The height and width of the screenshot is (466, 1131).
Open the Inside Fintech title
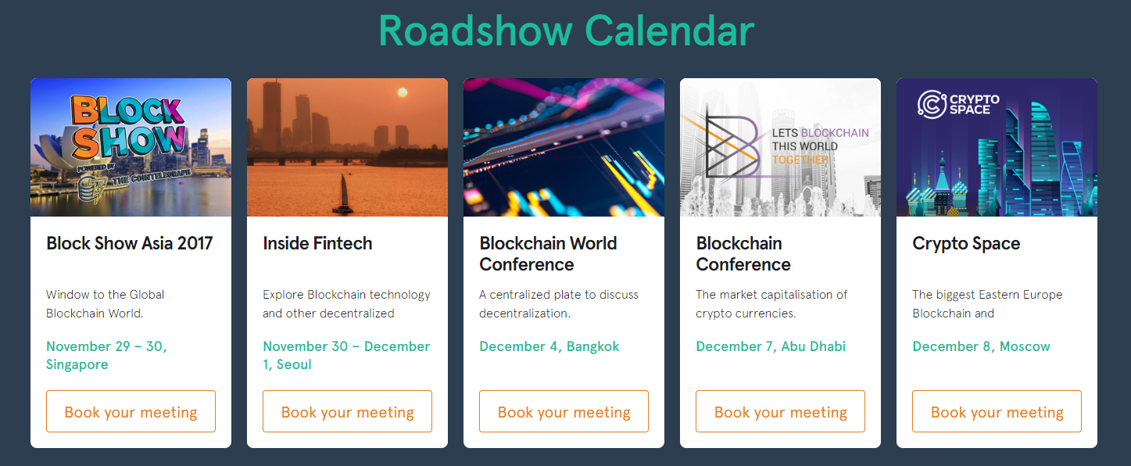[317, 243]
